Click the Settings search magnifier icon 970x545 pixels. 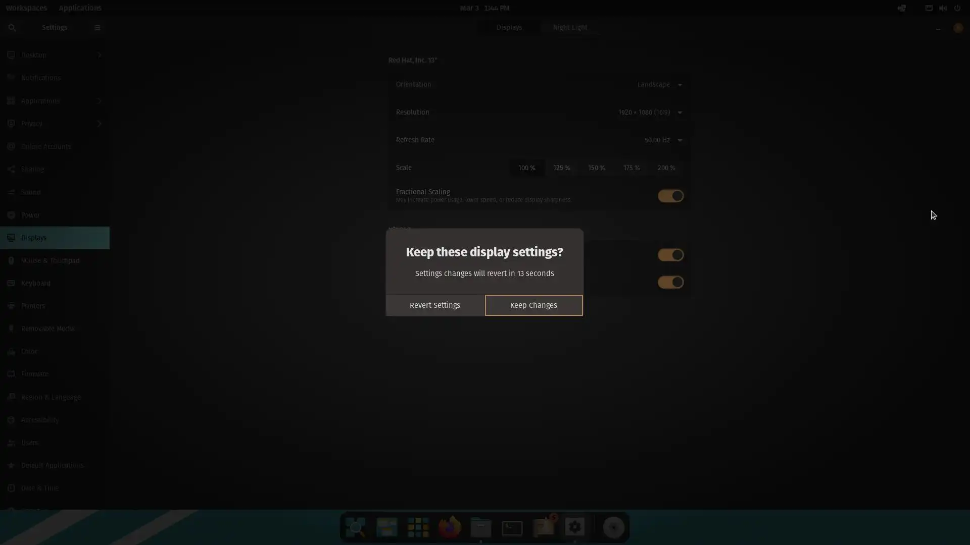12,28
